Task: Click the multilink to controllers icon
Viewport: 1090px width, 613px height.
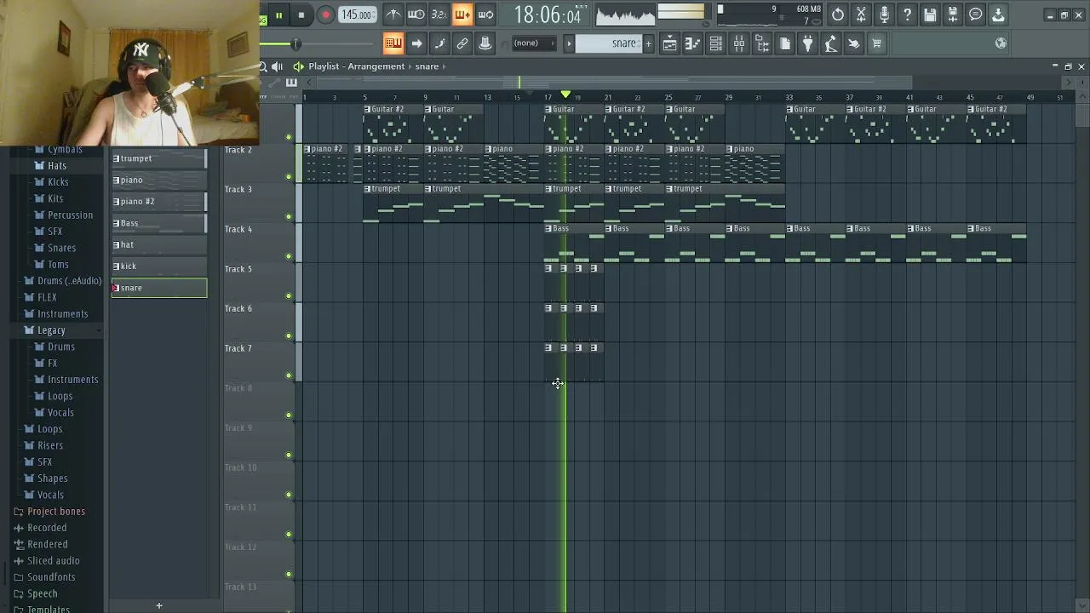Action: 462,43
